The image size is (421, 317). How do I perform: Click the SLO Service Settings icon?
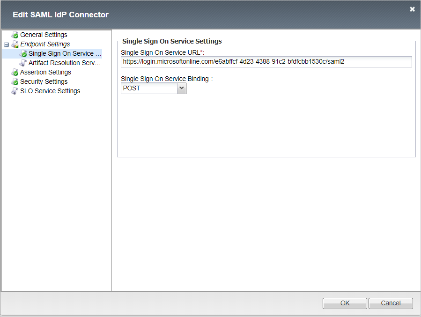15,91
